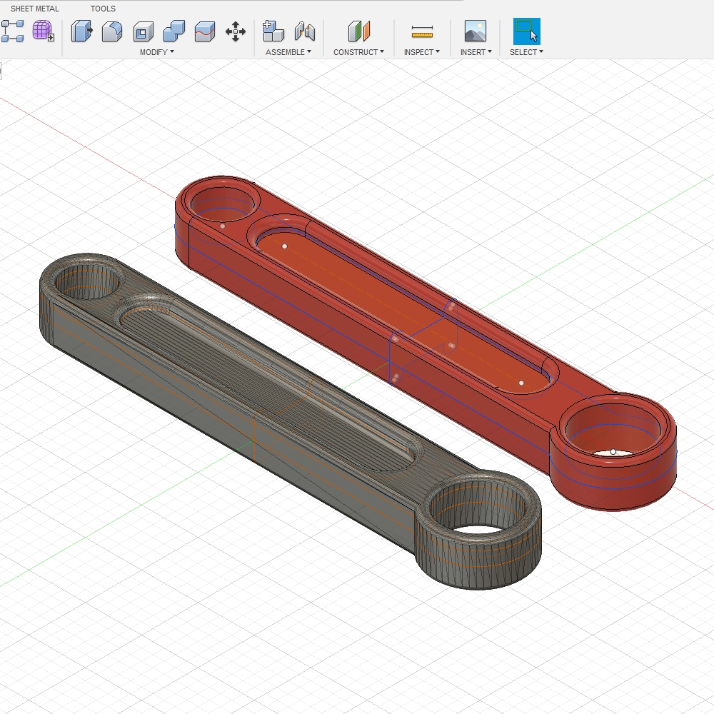Expand the MODIFY dropdown menu
The image size is (714, 714).
(157, 52)
